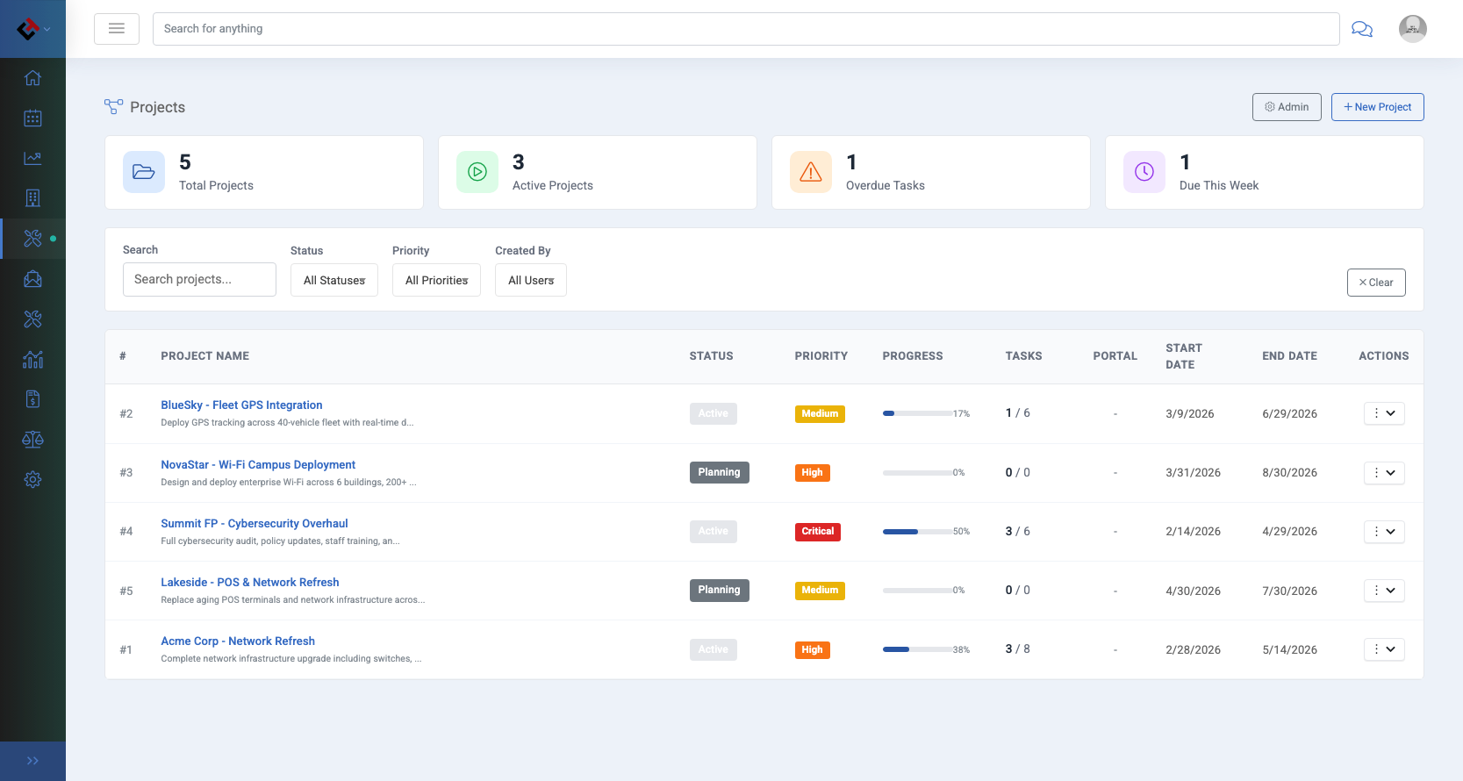Click the 38% progress bar for Acme Corp
Screen dimensions: 1463x781
click(x=918, y=649)
